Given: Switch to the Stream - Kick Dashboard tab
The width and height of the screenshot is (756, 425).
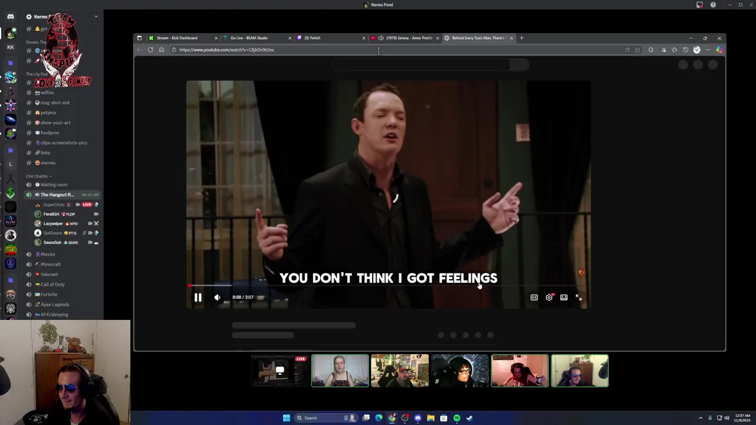Looking at the screenshot, I should point(183,38).
